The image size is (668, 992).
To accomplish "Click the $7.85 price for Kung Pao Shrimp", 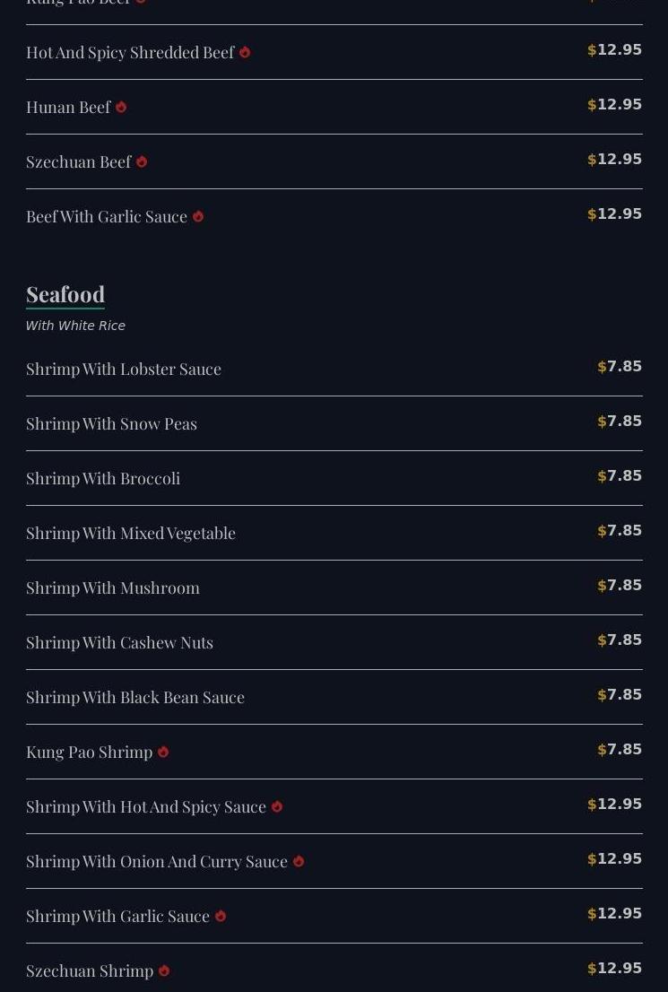I will click(x=620, y=749).
